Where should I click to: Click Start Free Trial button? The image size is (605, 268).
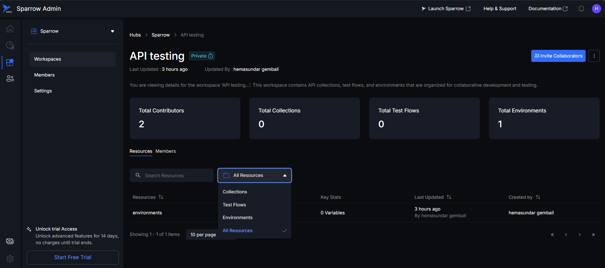pyautogui.click(x=72, y=257)
